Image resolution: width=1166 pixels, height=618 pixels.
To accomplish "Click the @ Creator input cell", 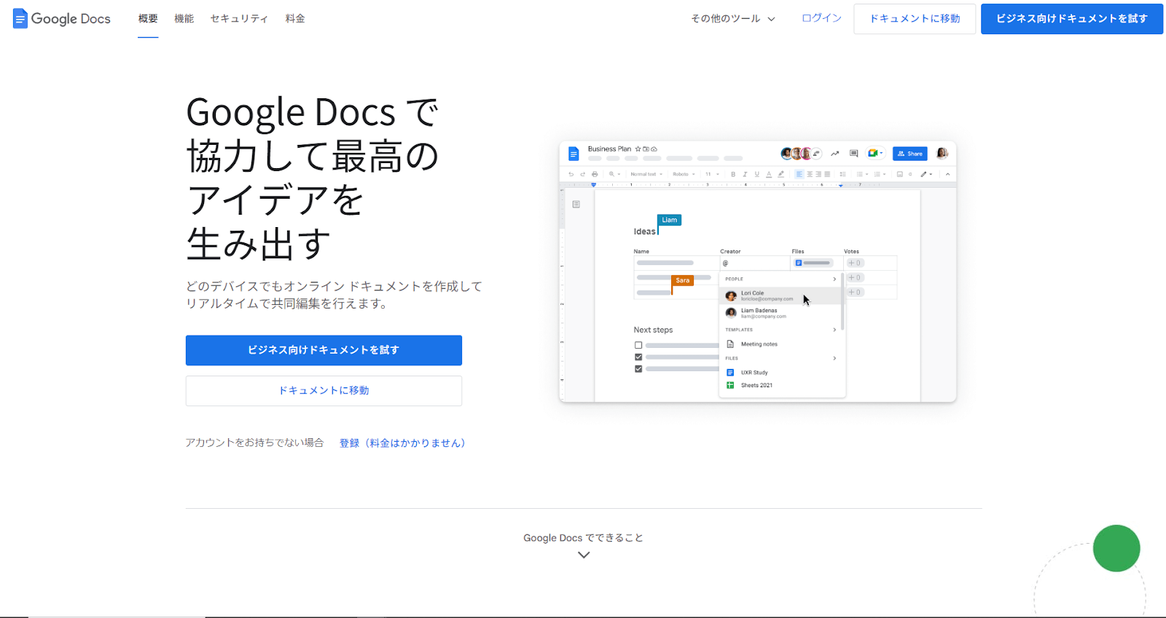I will click(x=754, y=263).
